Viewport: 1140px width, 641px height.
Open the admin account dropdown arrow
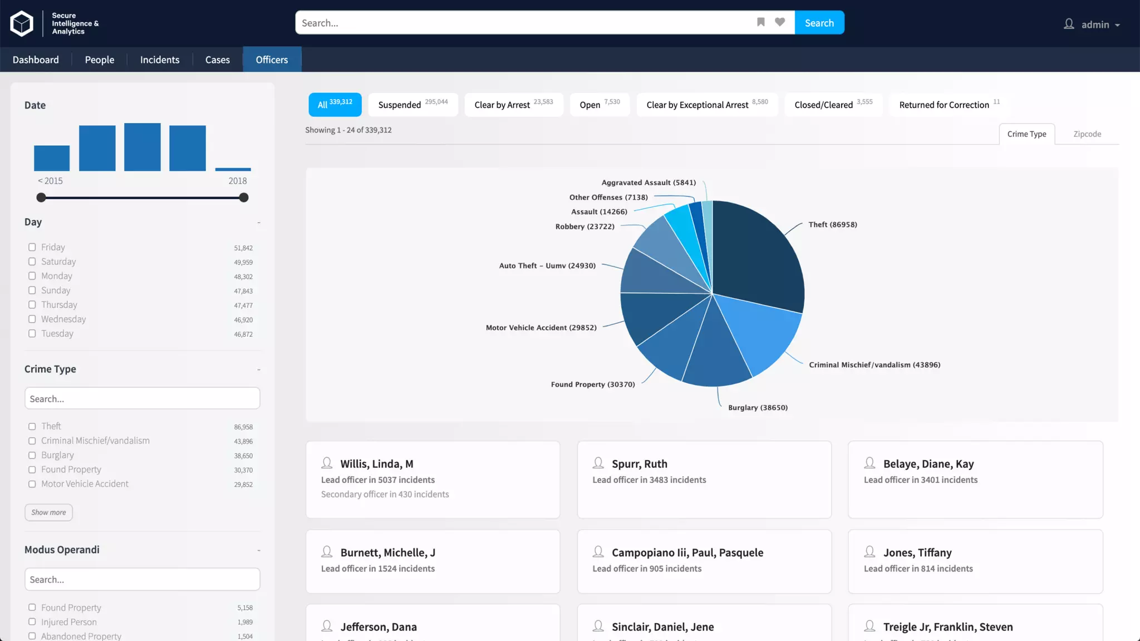point(1117,25)
